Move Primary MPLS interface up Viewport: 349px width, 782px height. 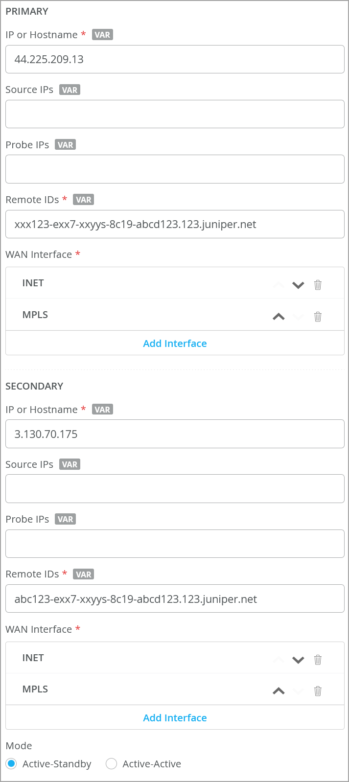279,317
